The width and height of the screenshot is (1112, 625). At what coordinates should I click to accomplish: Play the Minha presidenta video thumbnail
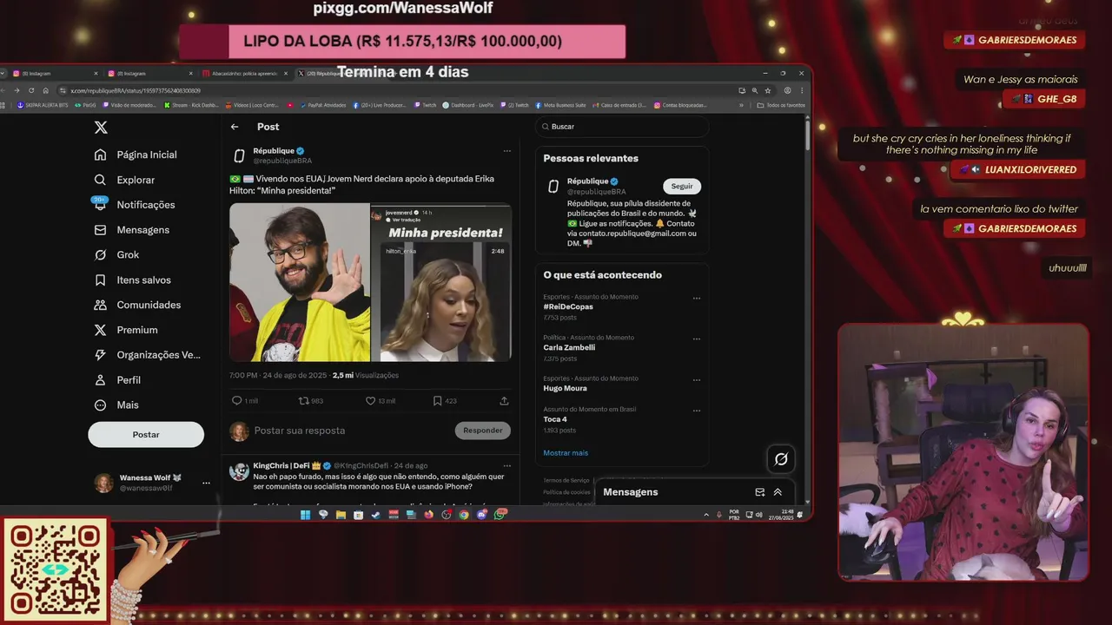point(441,282)
